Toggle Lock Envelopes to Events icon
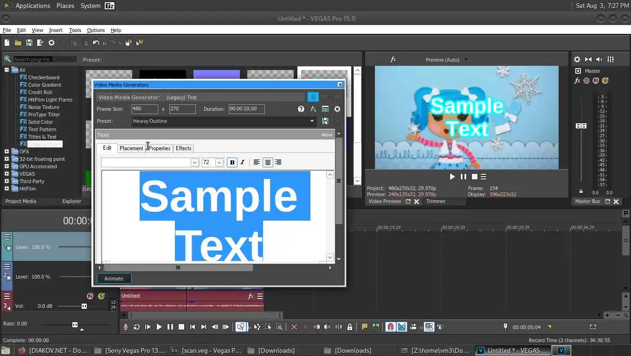The height and width of the screenshot is (356, 631). [x=429, y=327]
